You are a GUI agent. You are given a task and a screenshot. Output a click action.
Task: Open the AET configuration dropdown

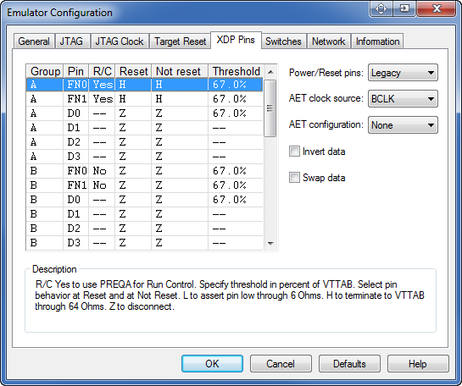pyautogui.click(x=403, y=125)
